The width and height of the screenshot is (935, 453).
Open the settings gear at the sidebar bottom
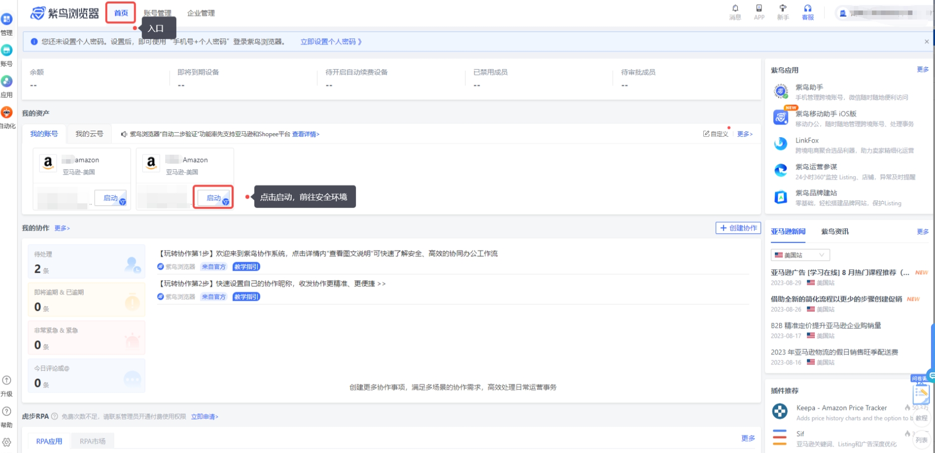click(x=7, y=442)
